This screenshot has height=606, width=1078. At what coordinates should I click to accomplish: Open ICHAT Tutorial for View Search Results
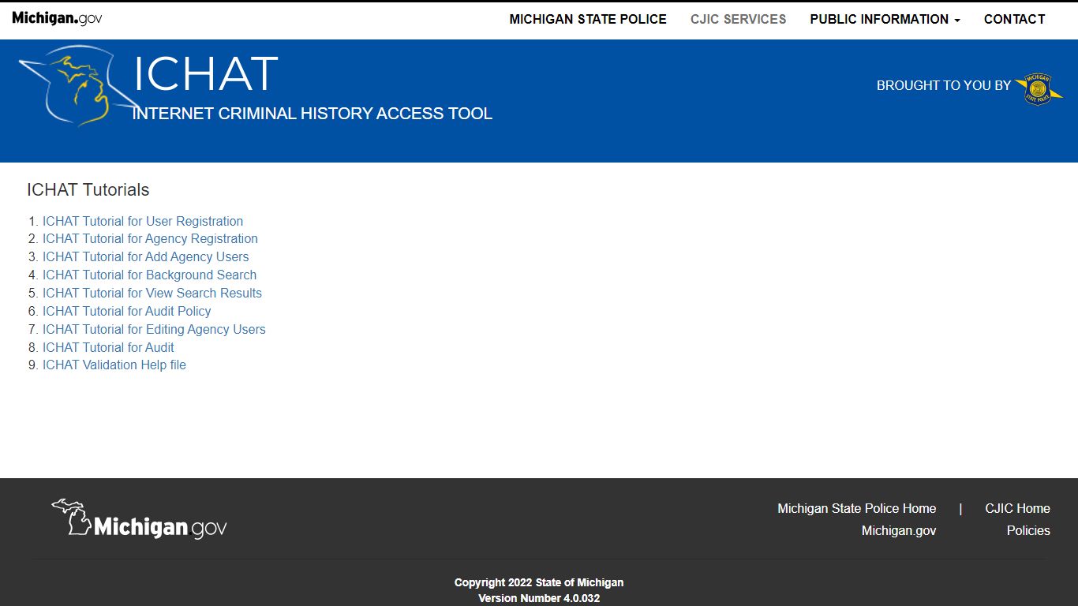152,293
